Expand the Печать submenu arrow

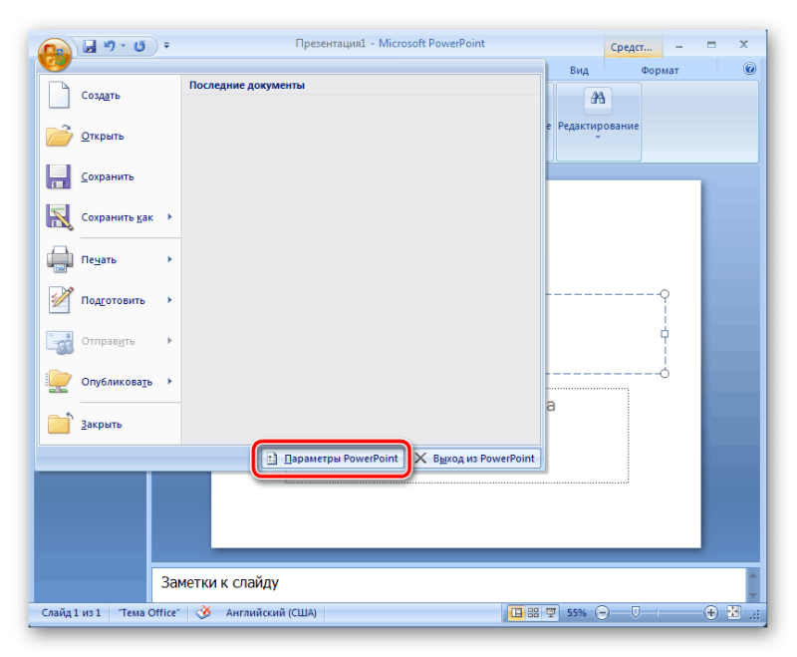170,259
